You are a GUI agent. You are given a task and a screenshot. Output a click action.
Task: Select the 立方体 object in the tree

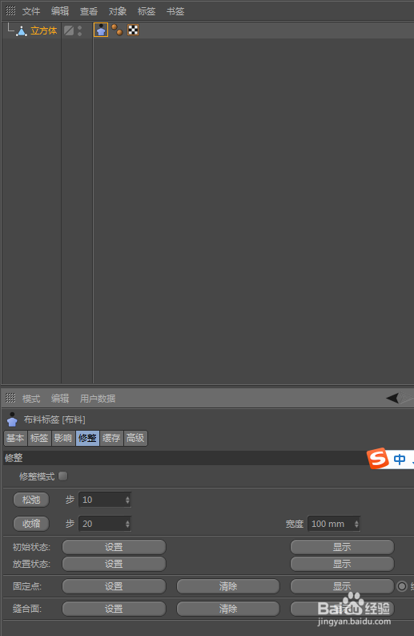pyautogui.click(x=44, y=30)
